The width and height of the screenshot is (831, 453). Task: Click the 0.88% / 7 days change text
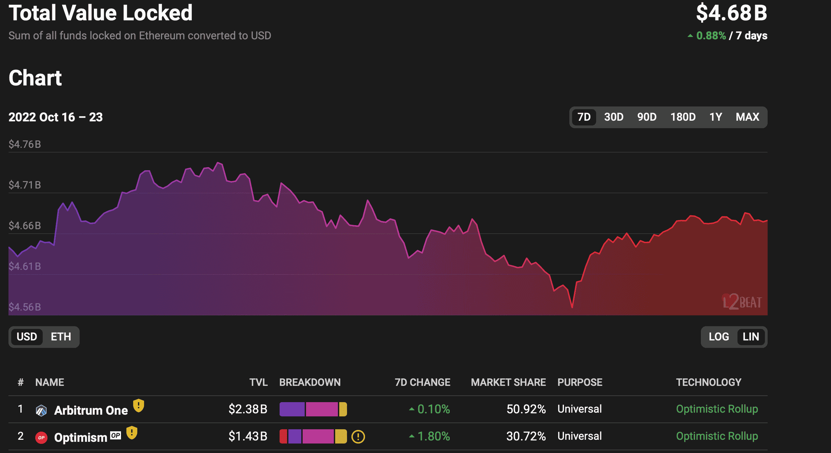pos(727,36)
